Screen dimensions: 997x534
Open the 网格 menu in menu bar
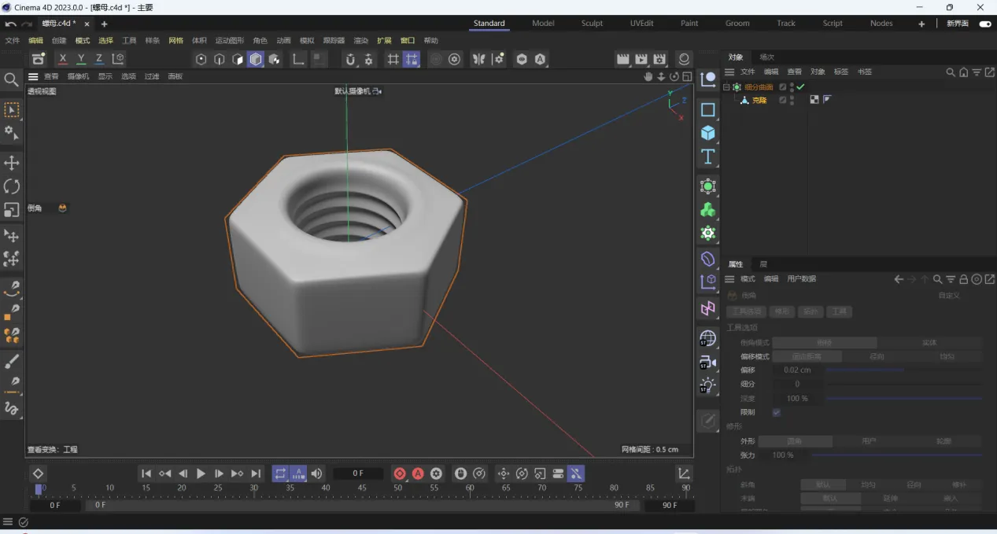tap(175, 40)
